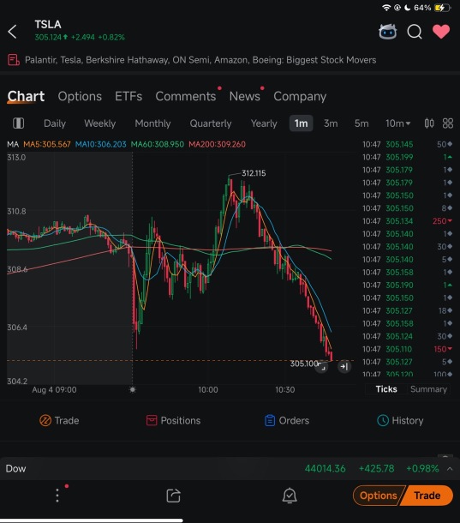Open the three-dot more menu
This screenshot has width=460, height=523.
coord(57,496)
